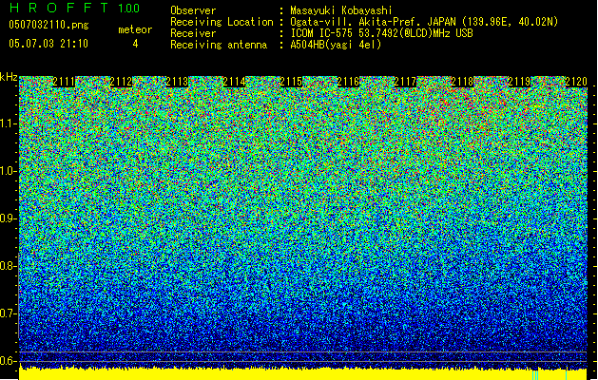598x380 pixels.
Task: Click the 2118 time marker
Action: tap(462, 82)
